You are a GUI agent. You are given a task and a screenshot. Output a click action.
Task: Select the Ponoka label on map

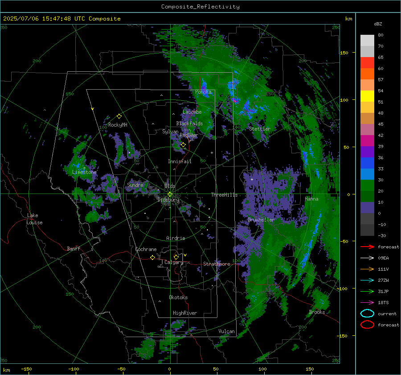203,92
